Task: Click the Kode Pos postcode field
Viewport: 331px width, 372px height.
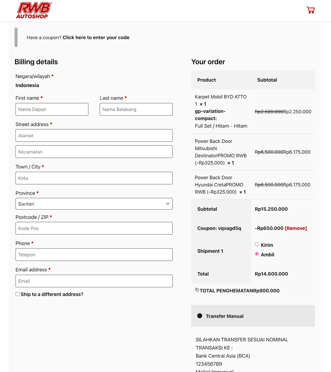Action: click(x=94, y=228)
